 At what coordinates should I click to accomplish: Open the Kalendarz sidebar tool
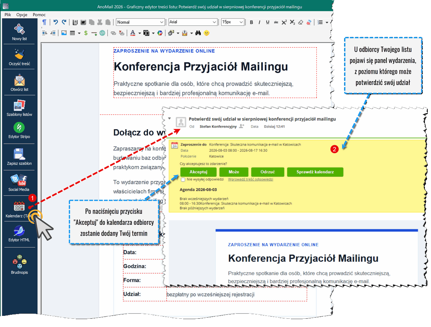point(19,209)
